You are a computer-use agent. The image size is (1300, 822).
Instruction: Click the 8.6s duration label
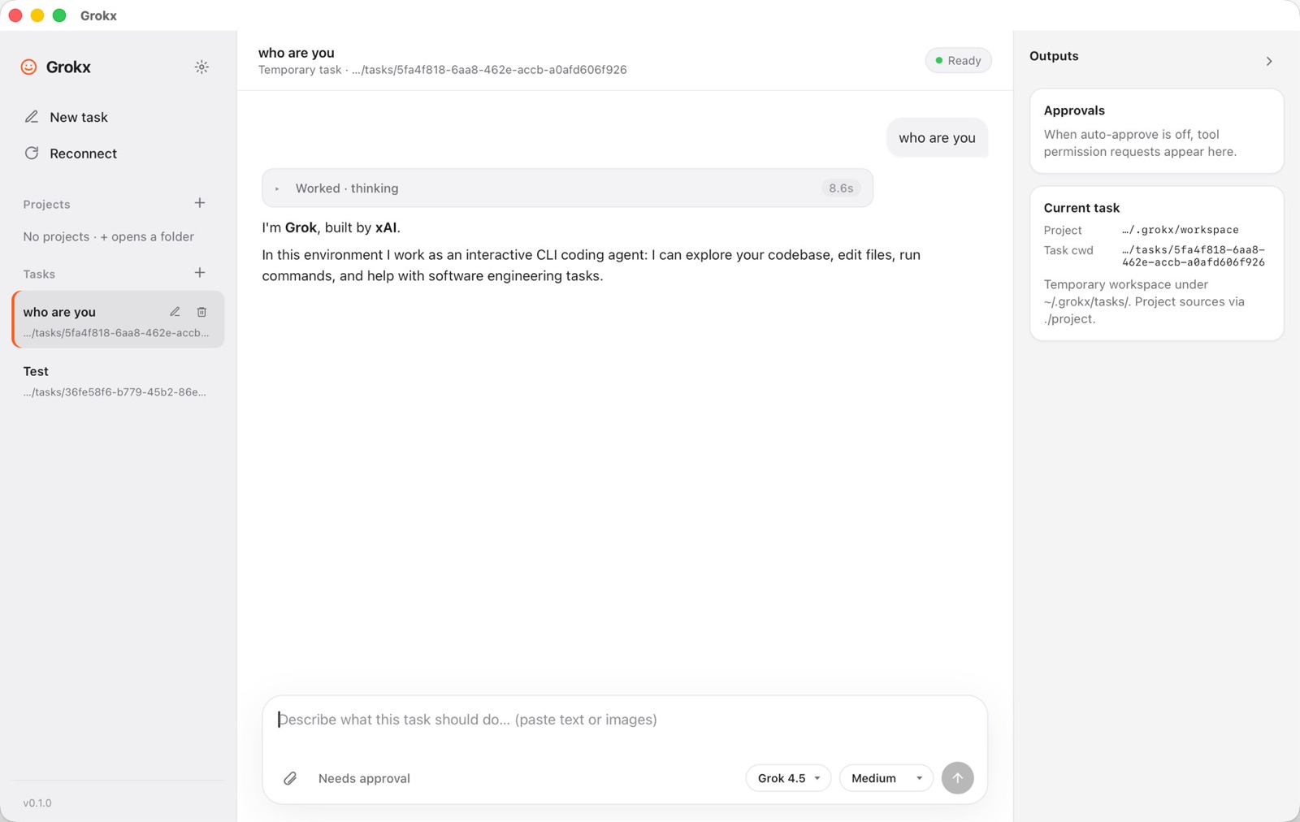coord(841,188)
